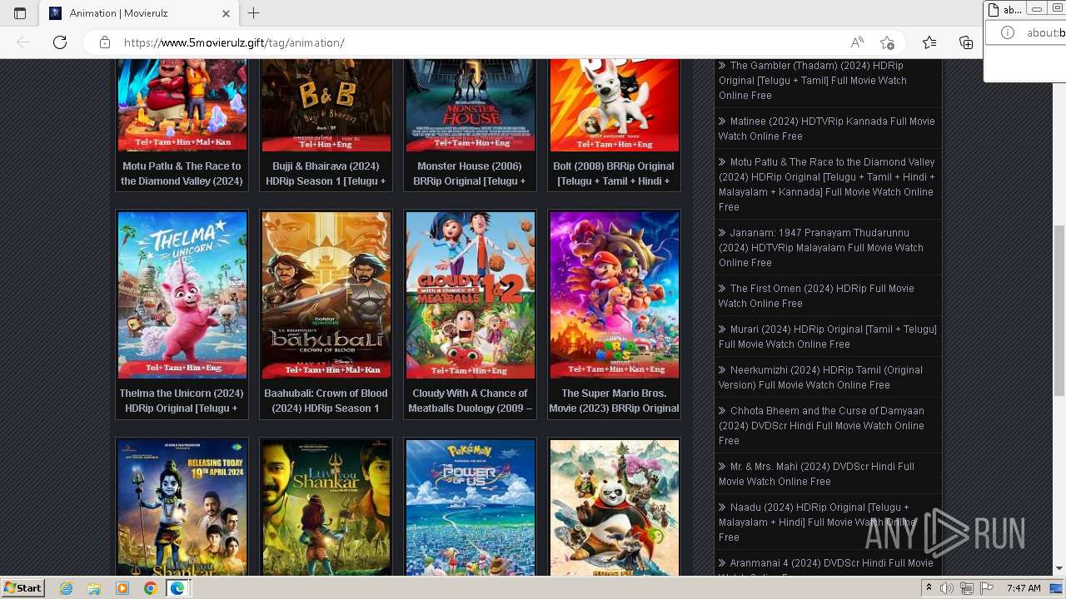
Task: Select the Animation | Movierulz tab
Action: coord(138,13)
